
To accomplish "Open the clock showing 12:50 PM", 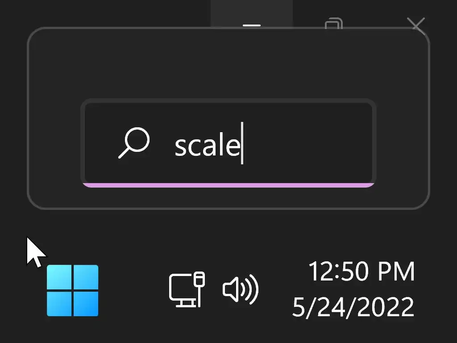I will [x=361, y=272].
